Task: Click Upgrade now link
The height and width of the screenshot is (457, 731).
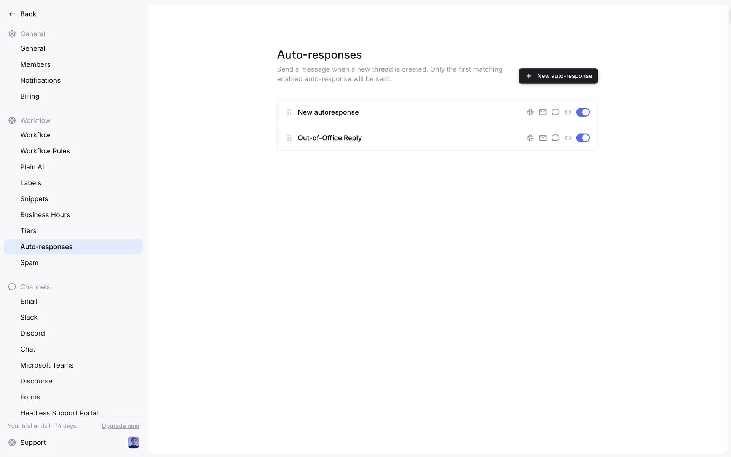Action: (x=120, y=426)
